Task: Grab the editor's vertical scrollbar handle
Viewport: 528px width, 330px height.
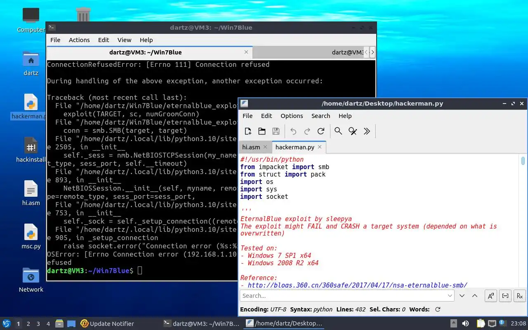Action: (523, 161)
